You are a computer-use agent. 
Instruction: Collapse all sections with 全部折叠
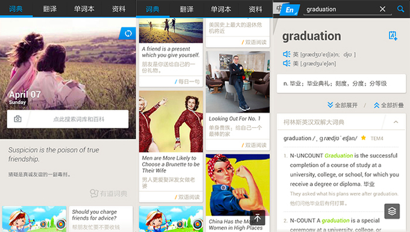coord(388,105)
